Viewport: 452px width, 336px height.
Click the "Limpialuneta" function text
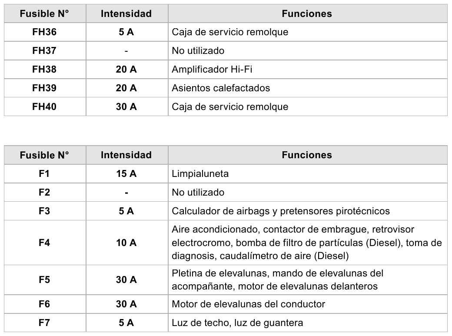pos(200,174)
